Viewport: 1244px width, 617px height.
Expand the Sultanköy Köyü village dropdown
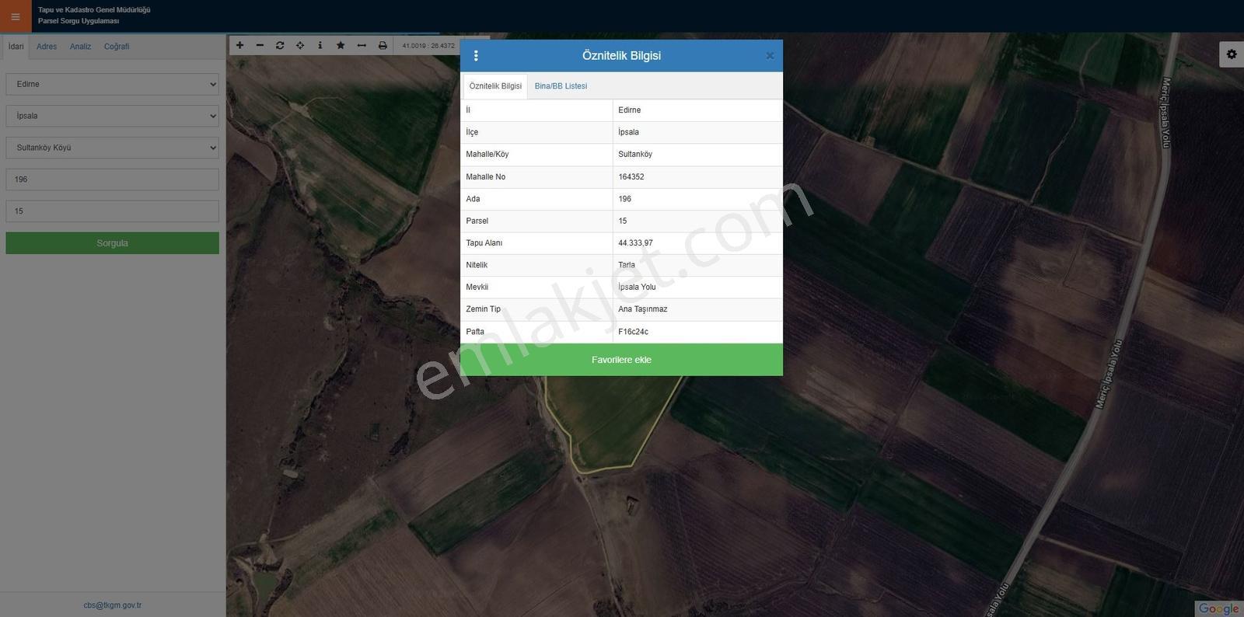point(113,148)
